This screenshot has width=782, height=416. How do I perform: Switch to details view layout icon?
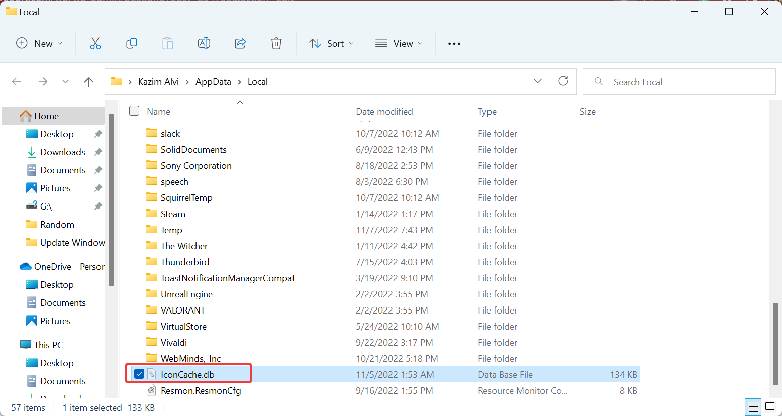click(x=754, y=407)
